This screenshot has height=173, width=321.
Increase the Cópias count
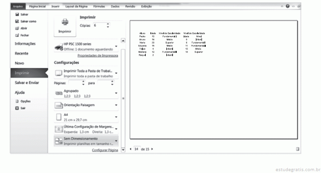[108, 24]
